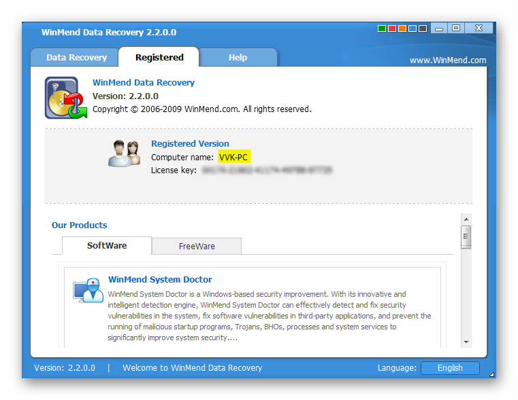Click the products list scroll up arrow
This screenshot has height=400, width=518.
tap(466, 219)
